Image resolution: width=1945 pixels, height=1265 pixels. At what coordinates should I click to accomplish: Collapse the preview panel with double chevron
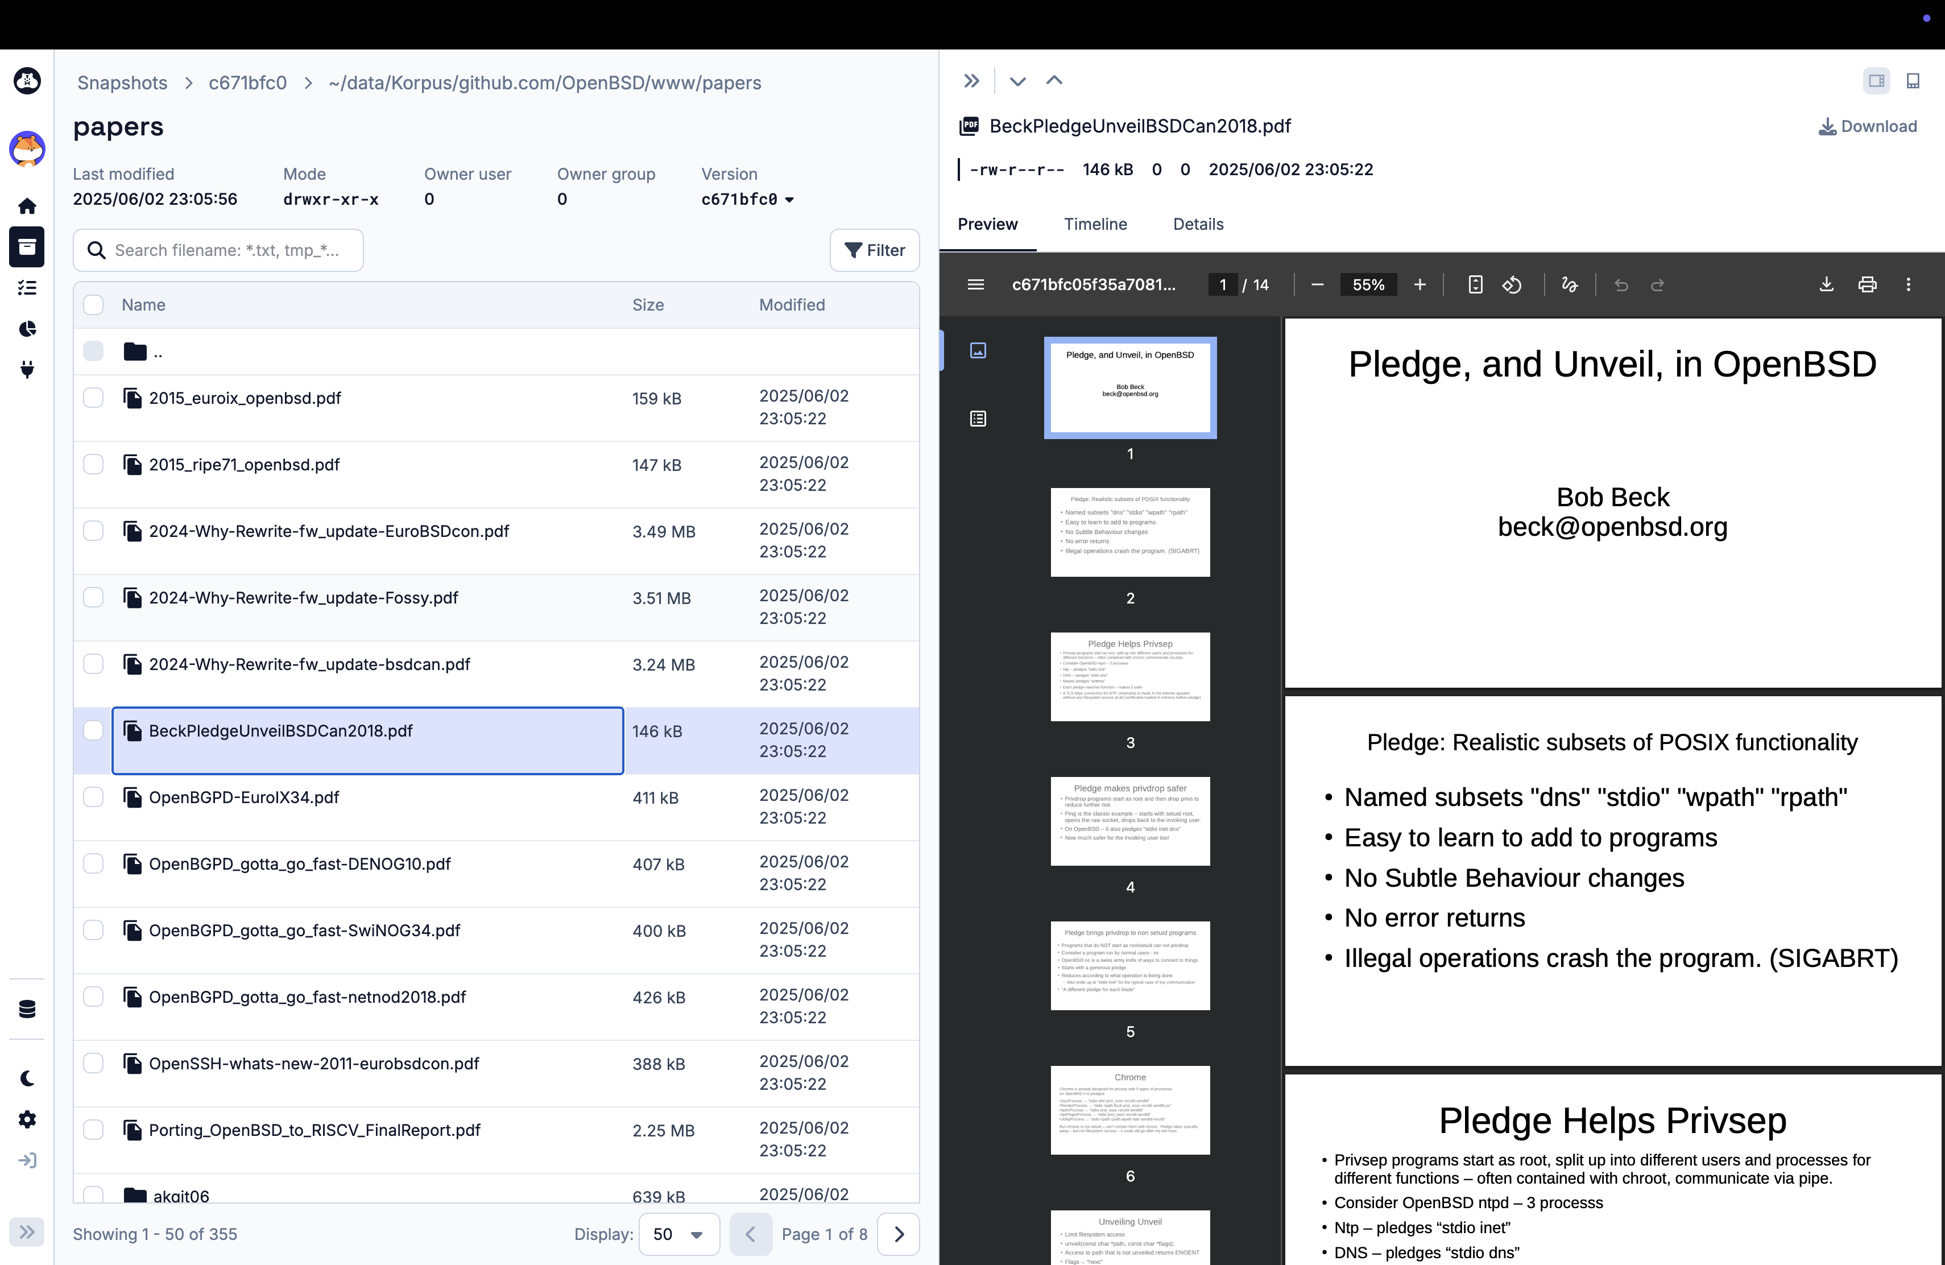pyautogui.click(x=971, y=81)
